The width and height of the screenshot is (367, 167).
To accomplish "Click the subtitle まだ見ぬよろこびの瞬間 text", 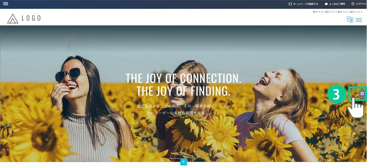I will pos(183,106).
